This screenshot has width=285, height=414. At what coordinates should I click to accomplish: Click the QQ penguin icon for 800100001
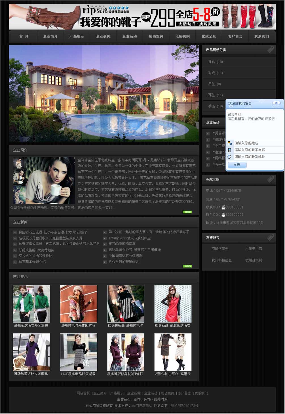point(223,207)
